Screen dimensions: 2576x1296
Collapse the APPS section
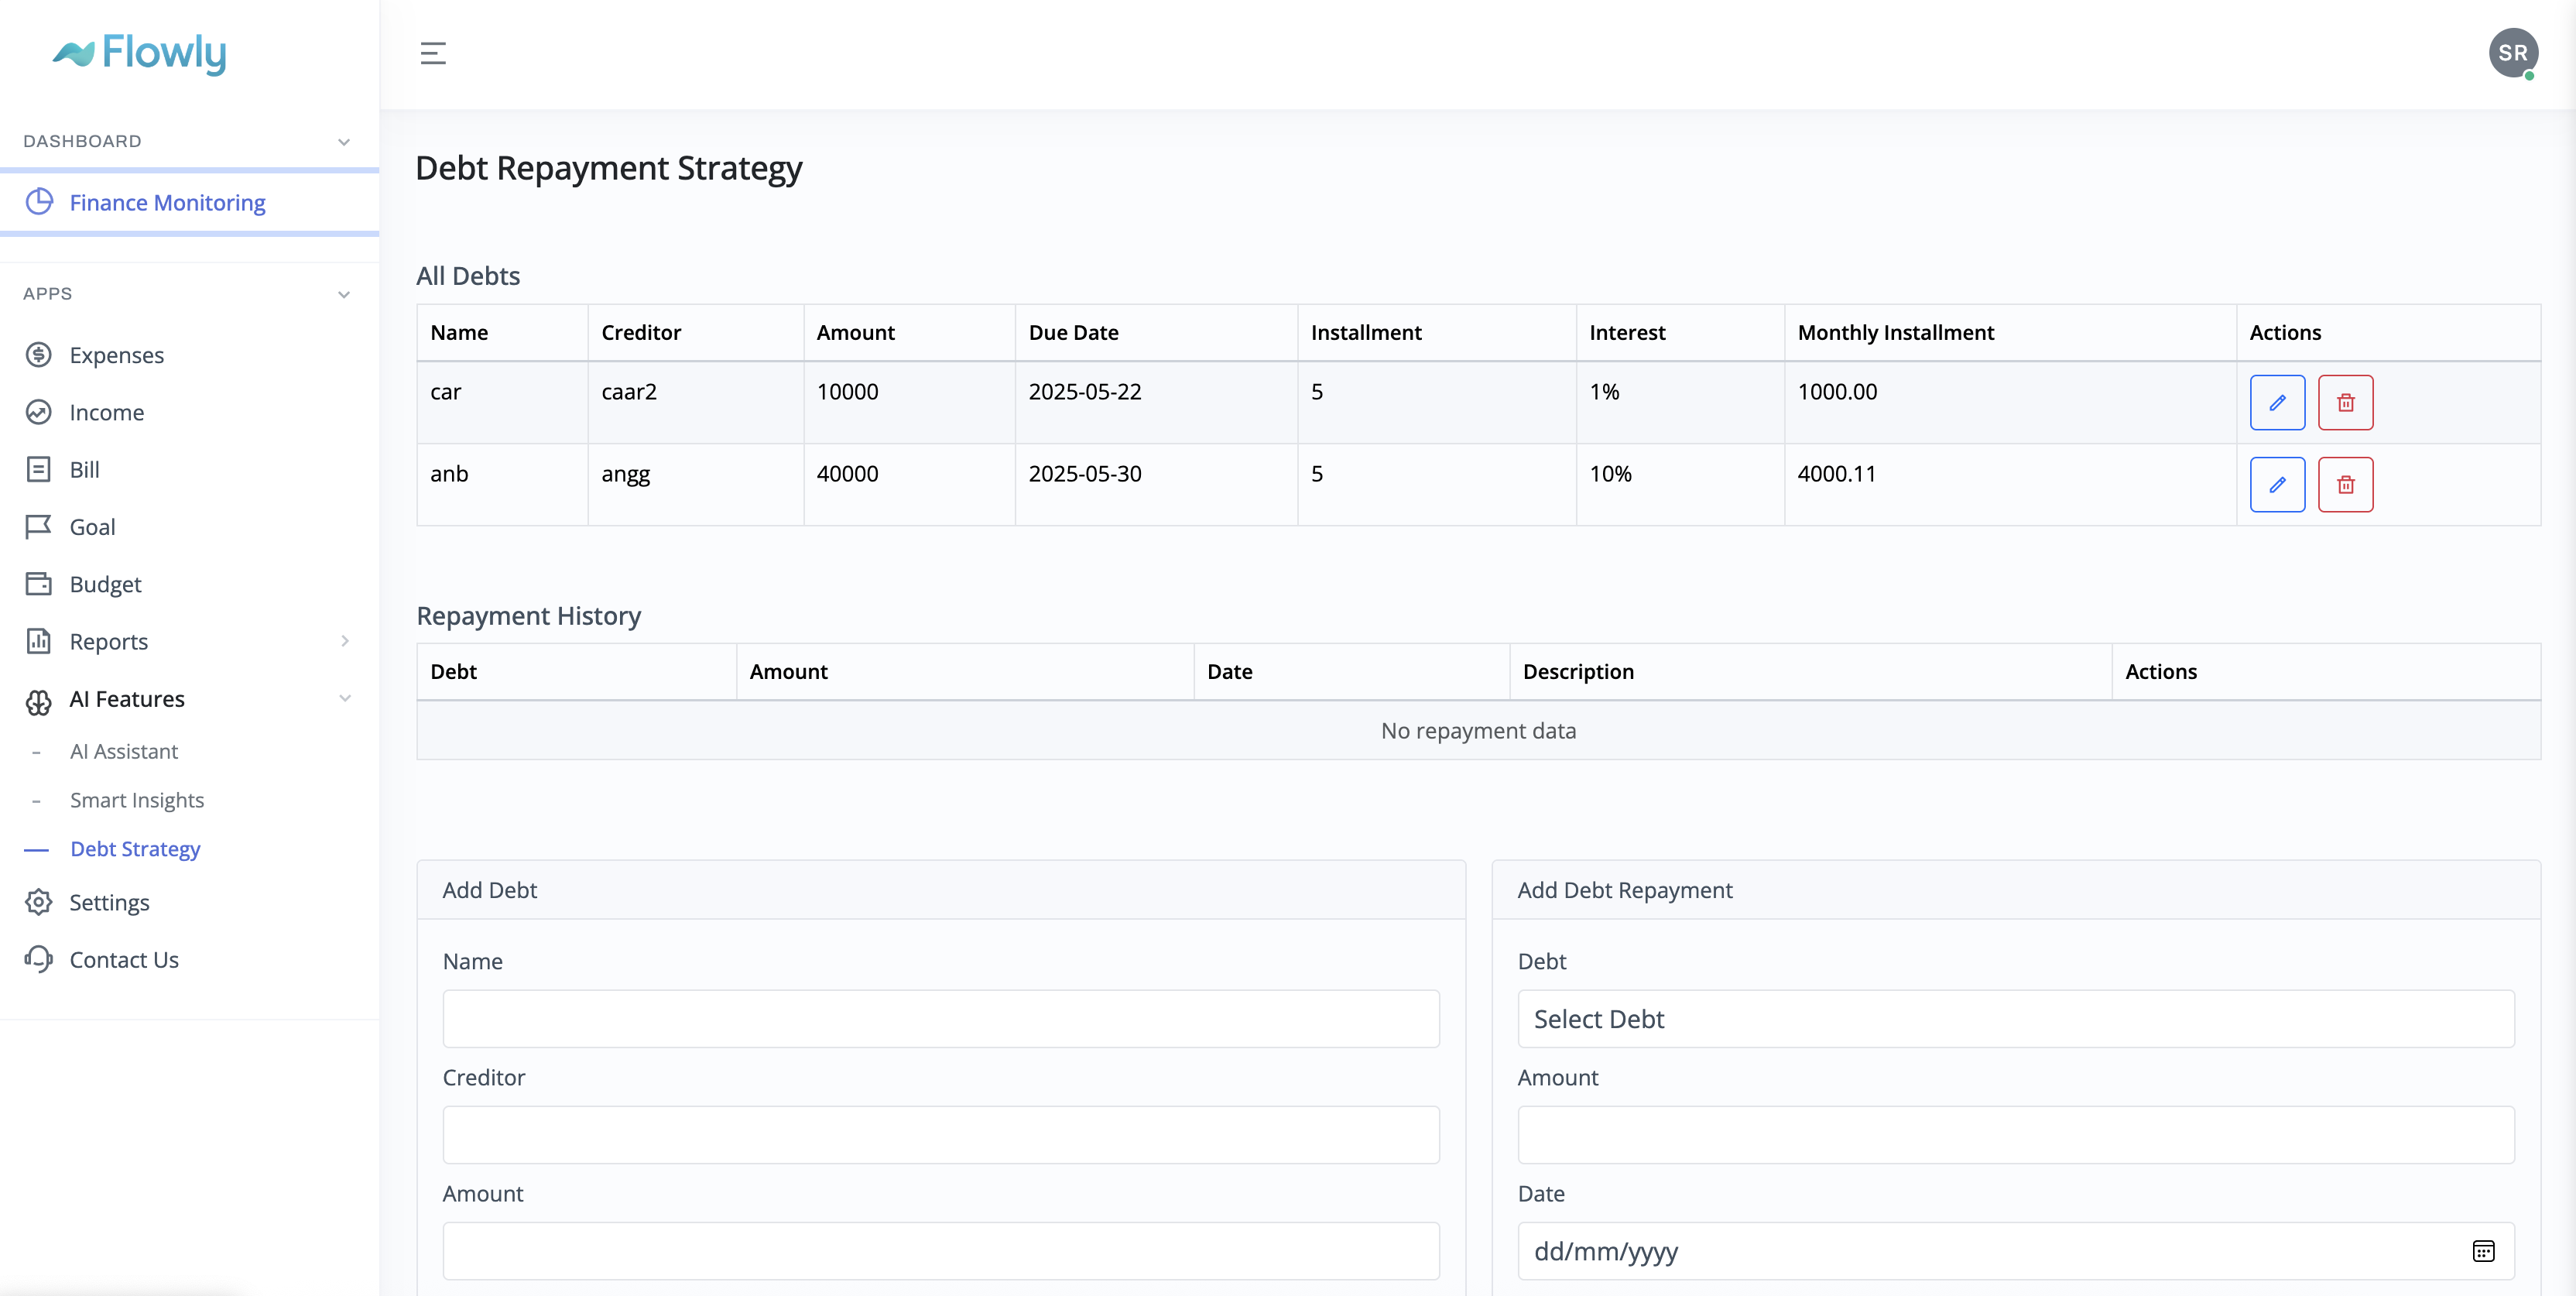coord(344,294)
